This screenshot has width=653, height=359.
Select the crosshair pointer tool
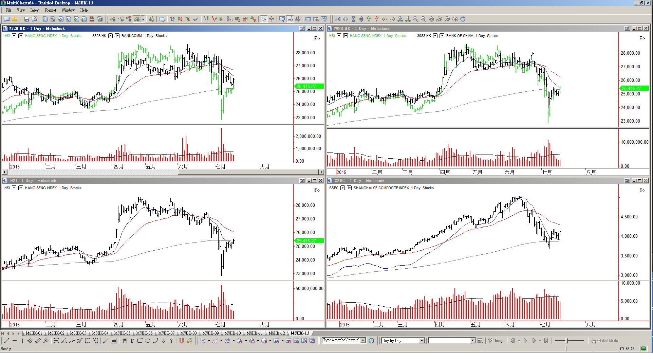click(272, 19)
